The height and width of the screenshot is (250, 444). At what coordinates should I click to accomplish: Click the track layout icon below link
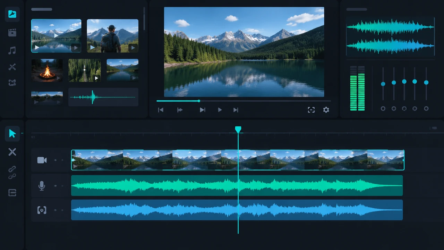coord(12,193)
